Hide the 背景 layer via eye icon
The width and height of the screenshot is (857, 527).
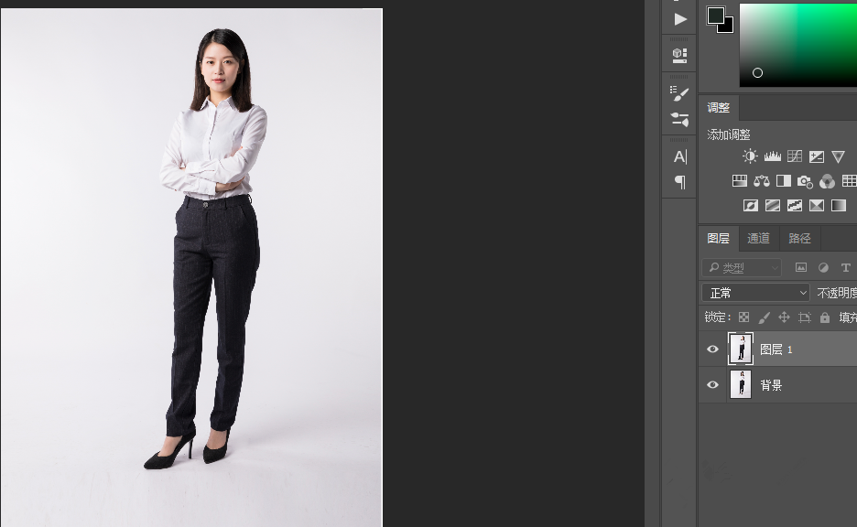712,384
